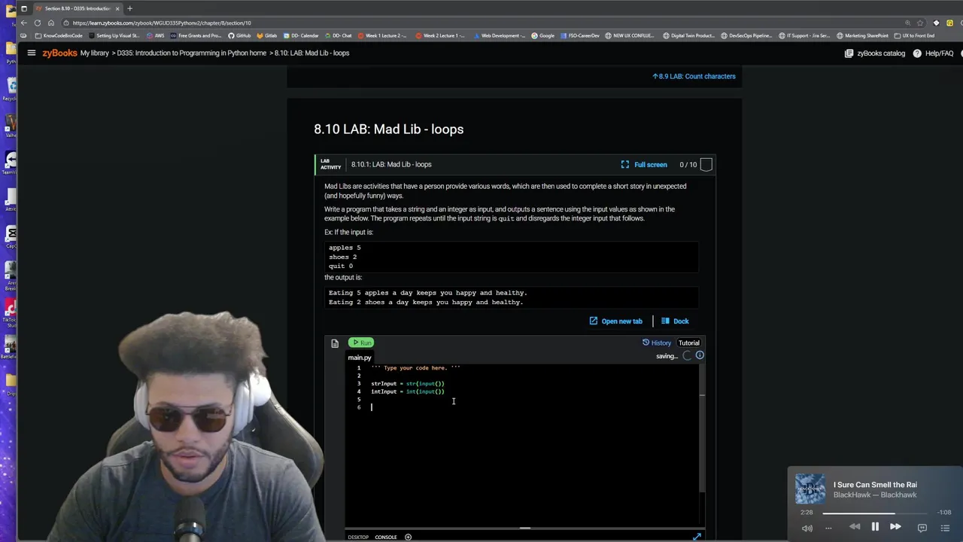Open lab in new tab
963x542 pixels.
[x=615, y=321]
